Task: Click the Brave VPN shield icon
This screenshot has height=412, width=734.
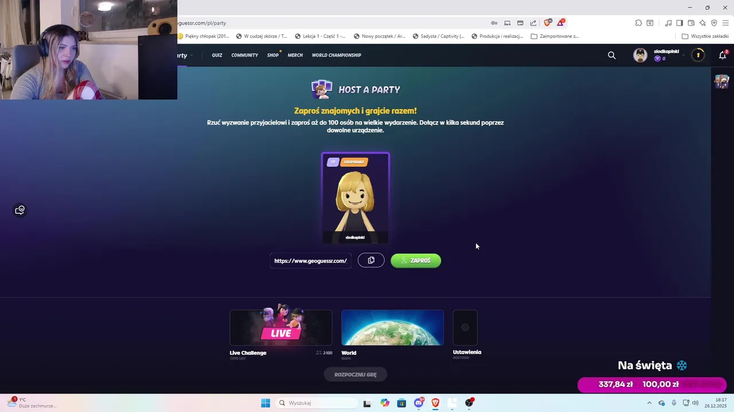Action: coord(714,23)
